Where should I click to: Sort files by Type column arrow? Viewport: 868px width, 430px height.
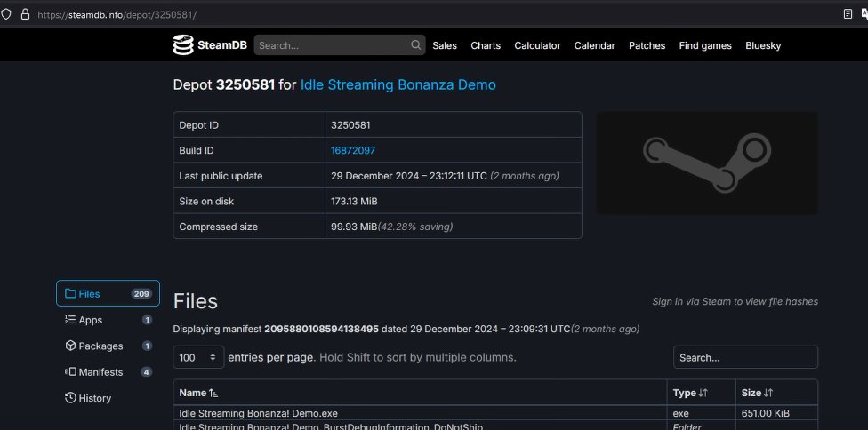pyautogui.click(x=703, y=393)
